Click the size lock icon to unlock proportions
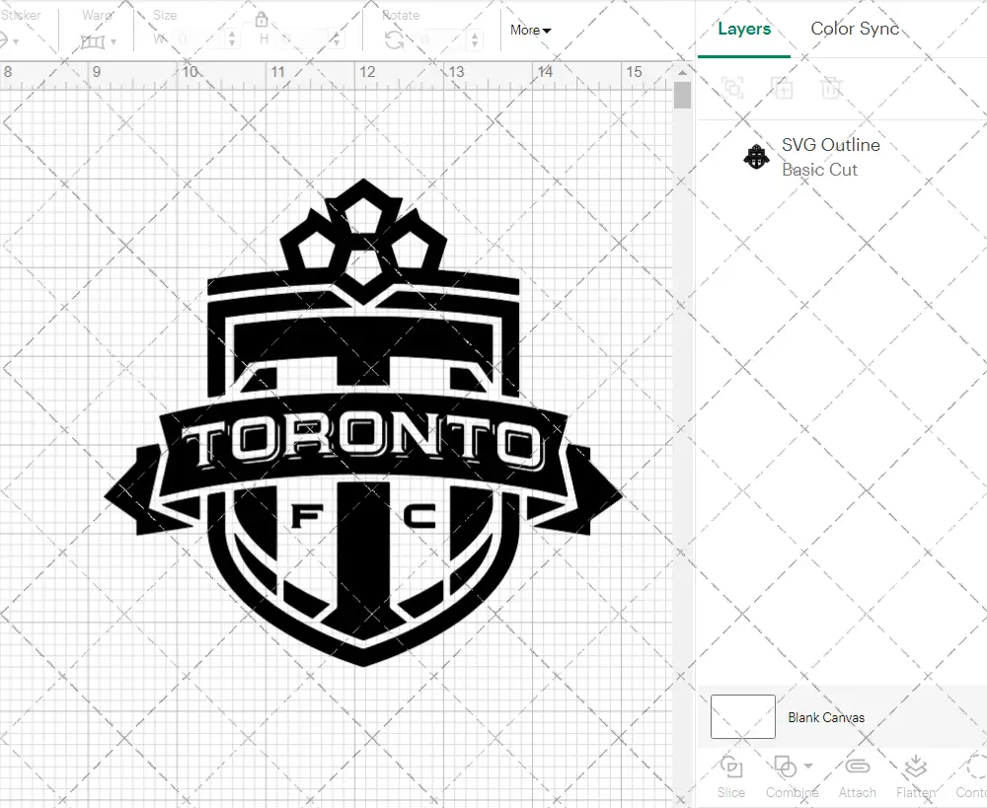Screen dimensions: 987x808 click(262, 19)
